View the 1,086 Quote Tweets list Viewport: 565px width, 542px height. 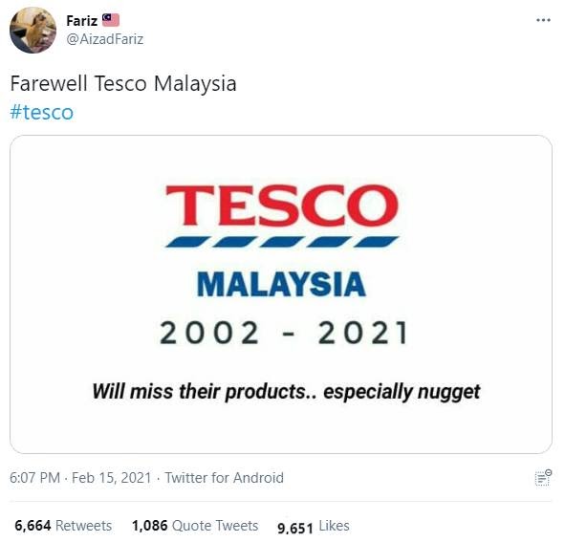click(x=195, y=526)
